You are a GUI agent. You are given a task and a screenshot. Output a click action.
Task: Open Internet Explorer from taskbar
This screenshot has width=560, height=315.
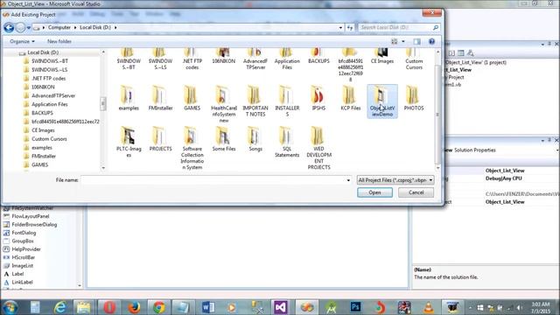tap(60, 307)
